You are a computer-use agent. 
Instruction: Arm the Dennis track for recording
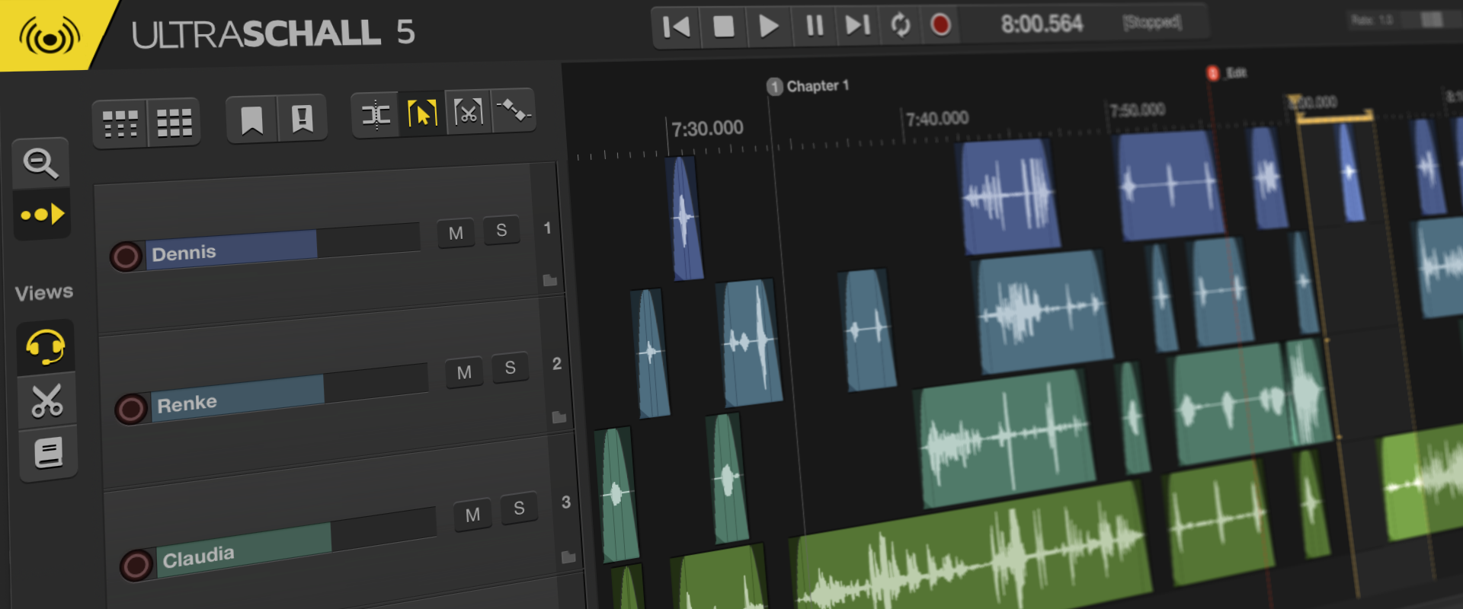point(126,257)
